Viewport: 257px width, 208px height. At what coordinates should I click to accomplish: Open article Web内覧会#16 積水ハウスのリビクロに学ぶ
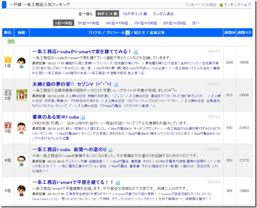click(x=159, y=133)
